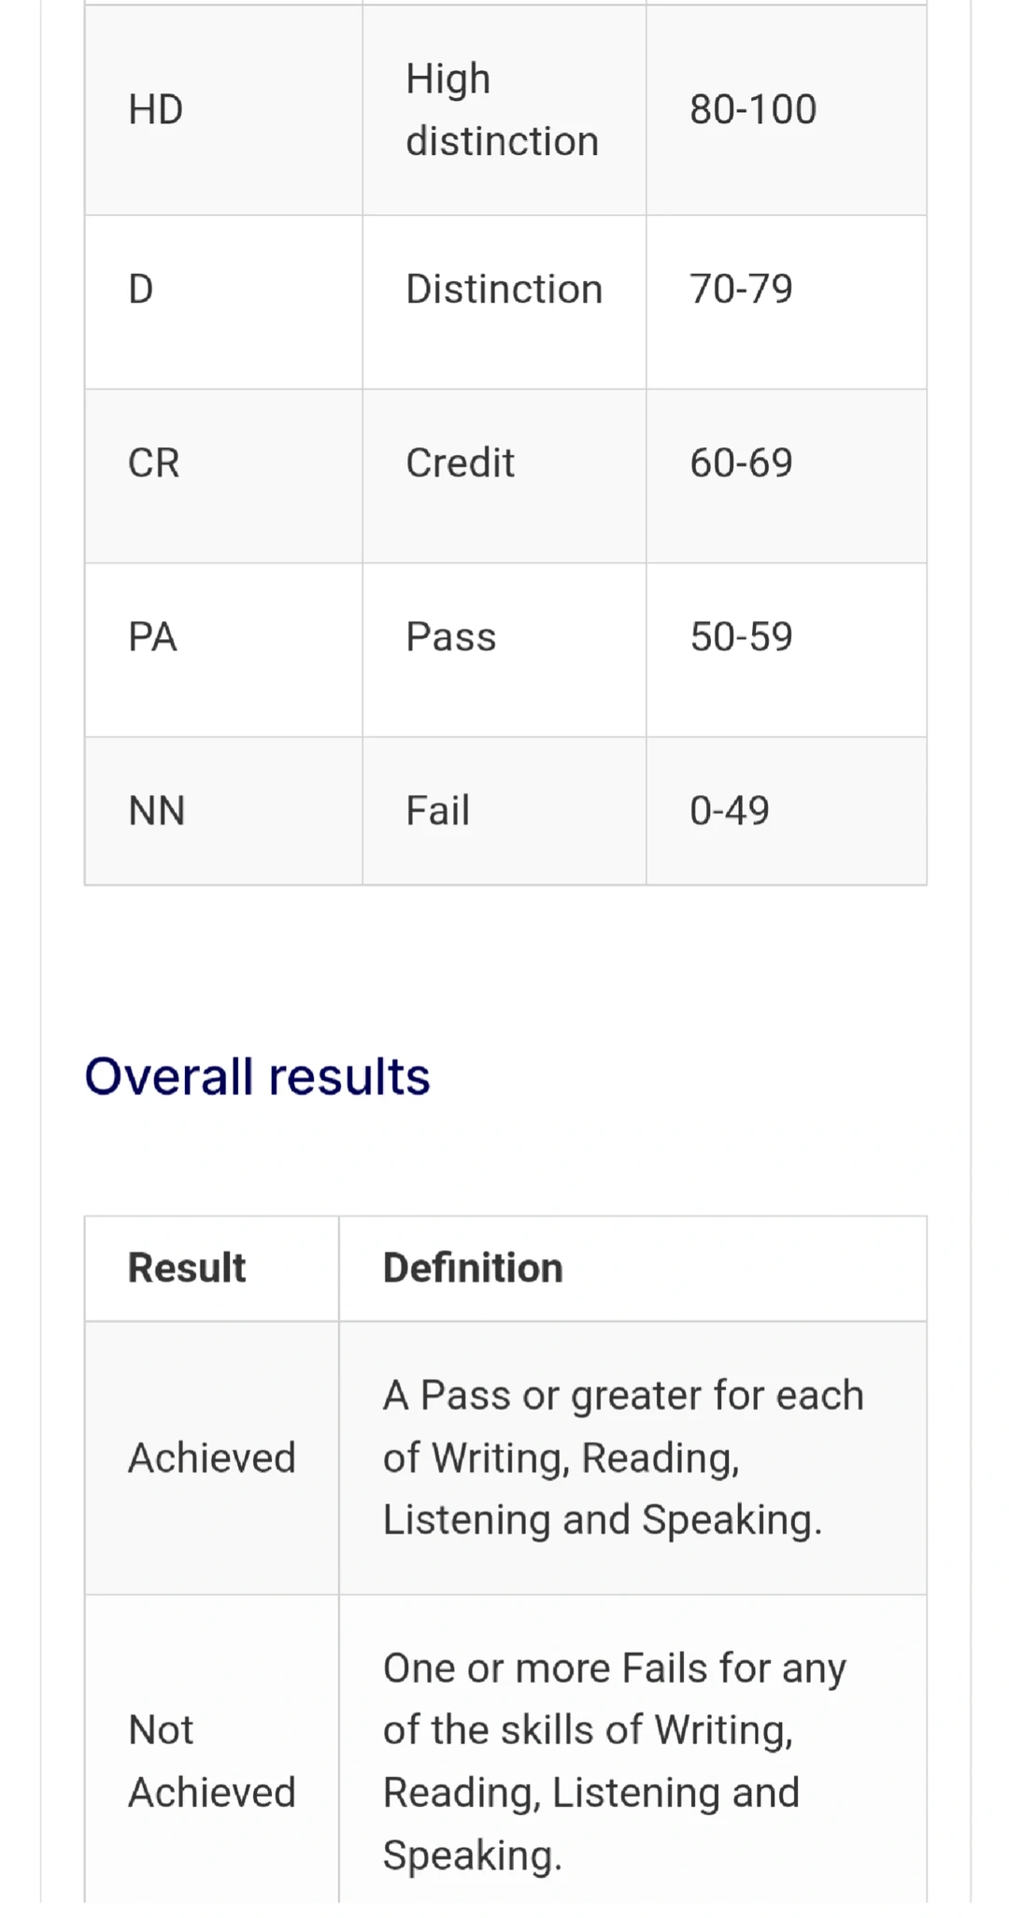This screenshot has width=1009, height=1918.
Task: Select the Pass description cell
Action: tap(504, 650)
